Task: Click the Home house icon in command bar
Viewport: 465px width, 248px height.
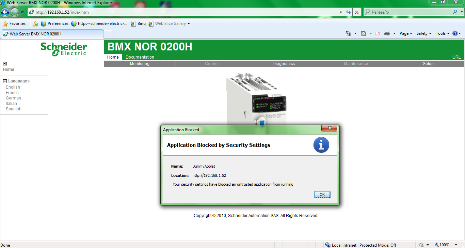Action: [x=348, y=33]
